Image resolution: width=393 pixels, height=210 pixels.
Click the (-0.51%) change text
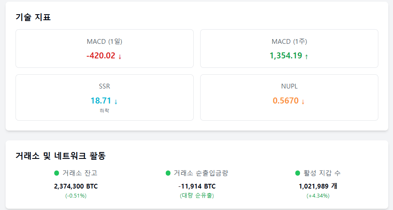(76, 196)
